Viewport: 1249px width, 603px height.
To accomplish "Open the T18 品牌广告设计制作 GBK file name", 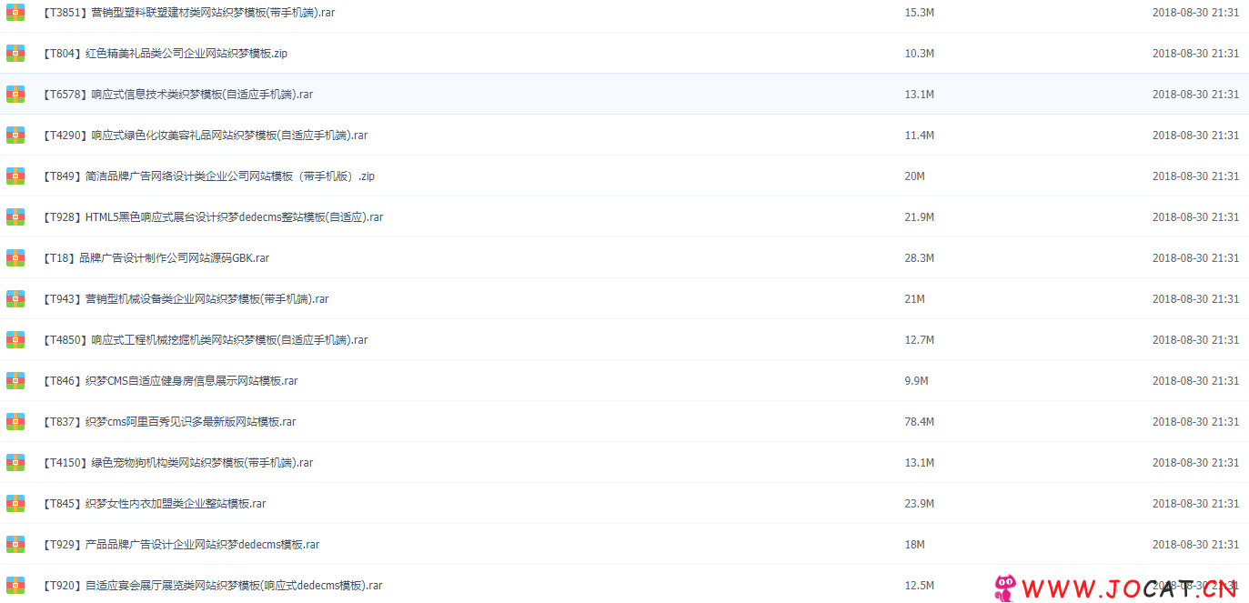I will coord(156,258).
